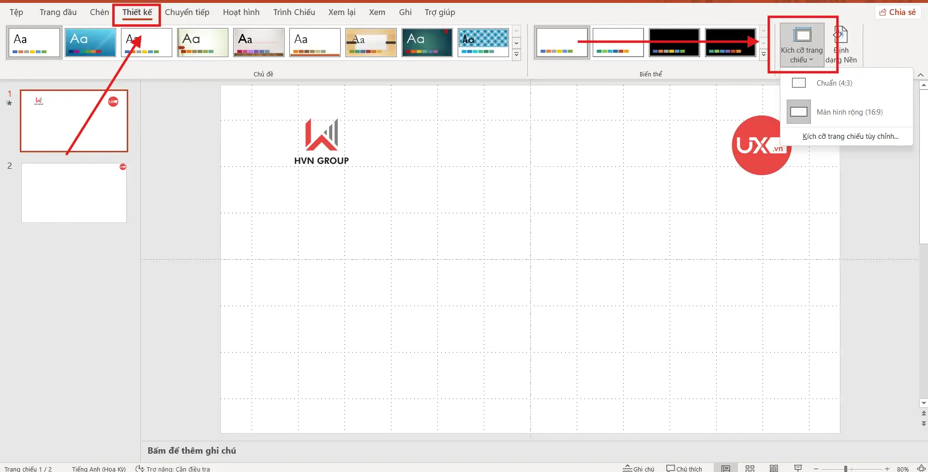Select the first black variant thumbnail
Image resolution: width=928 pixels, height=472 pixels.
coord(674,43)
